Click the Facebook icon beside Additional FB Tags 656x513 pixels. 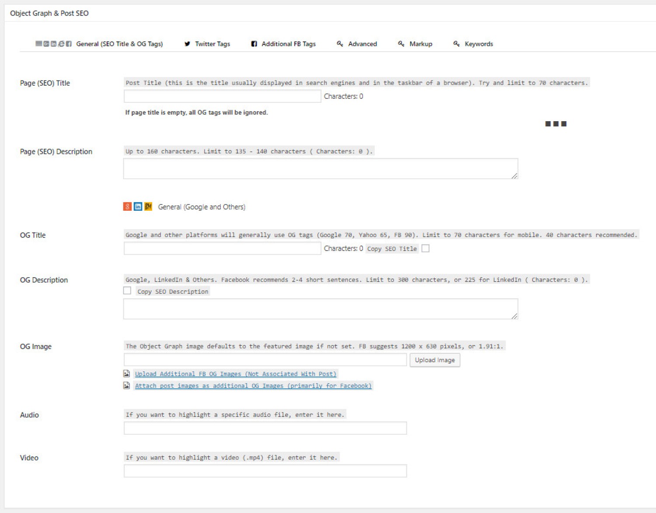254,44
